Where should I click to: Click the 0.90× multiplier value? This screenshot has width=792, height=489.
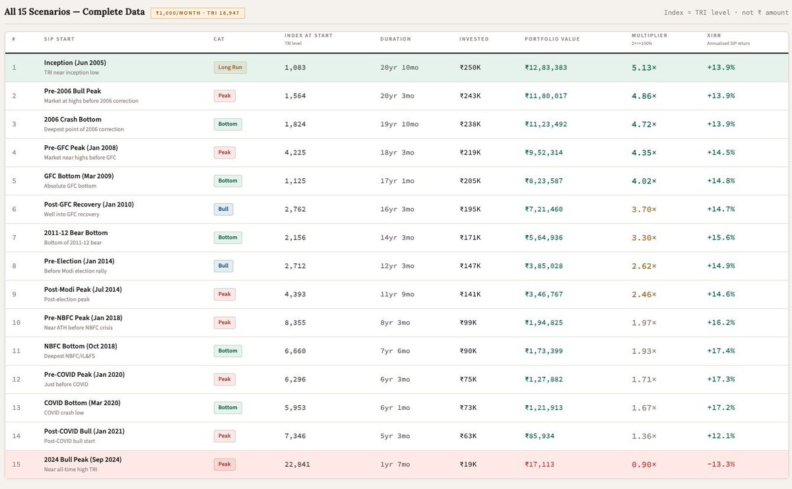tap(644, 465)
